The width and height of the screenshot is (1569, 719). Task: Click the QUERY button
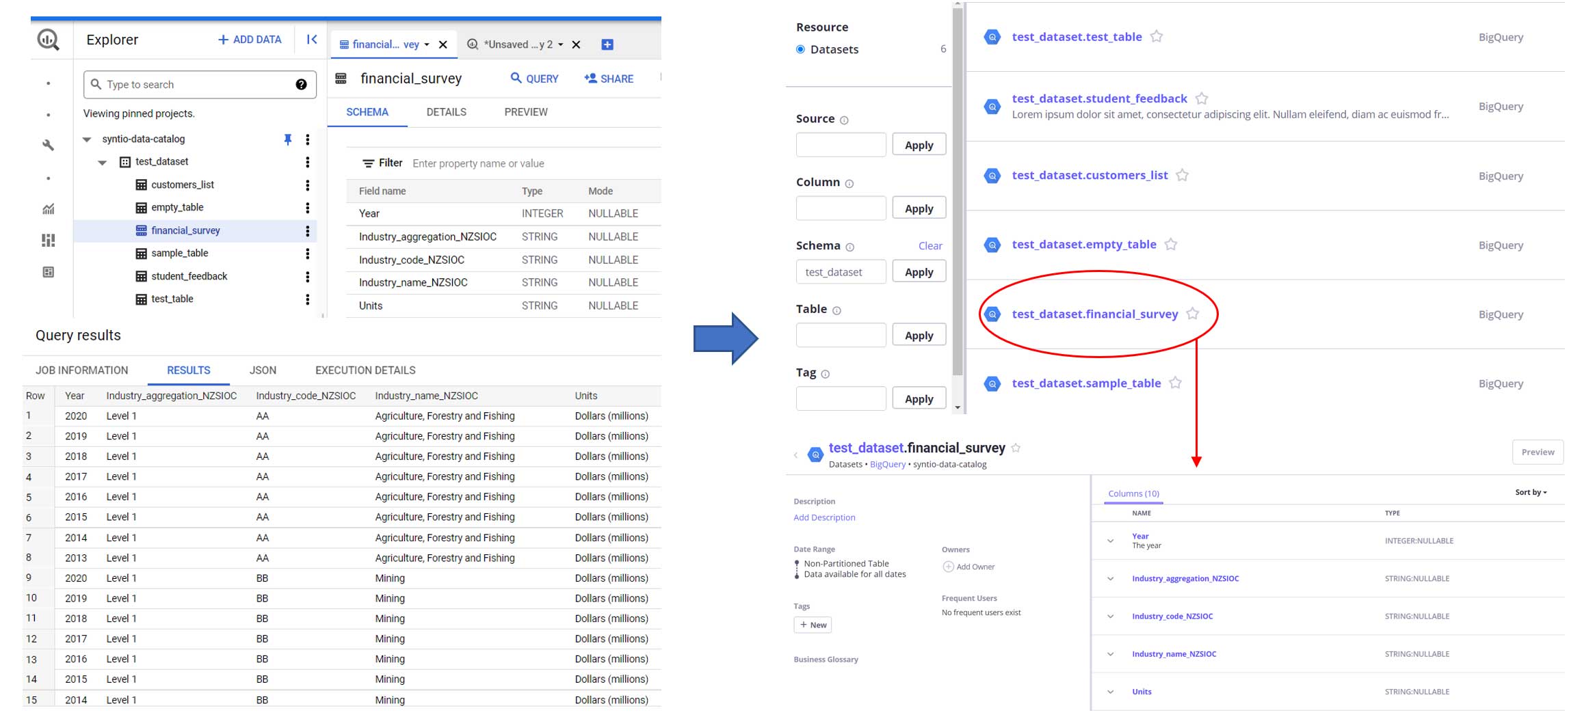(535, 79)
